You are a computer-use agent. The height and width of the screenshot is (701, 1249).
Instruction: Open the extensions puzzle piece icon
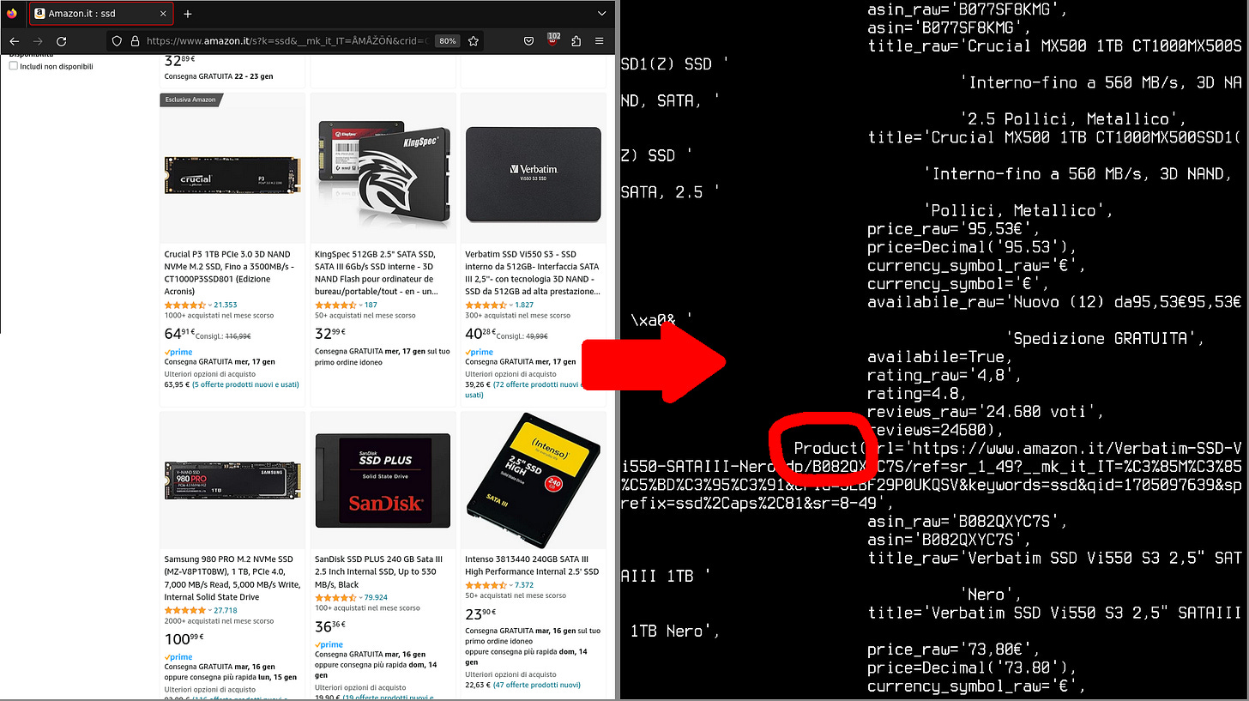[x=576, y=40]
